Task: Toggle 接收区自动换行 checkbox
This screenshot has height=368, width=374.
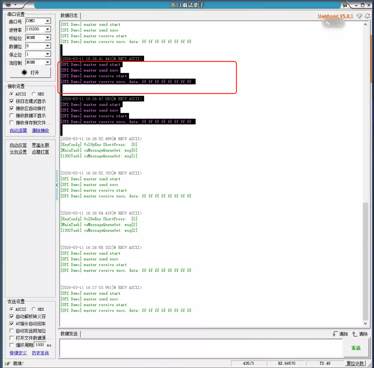Action: point(11,108)
